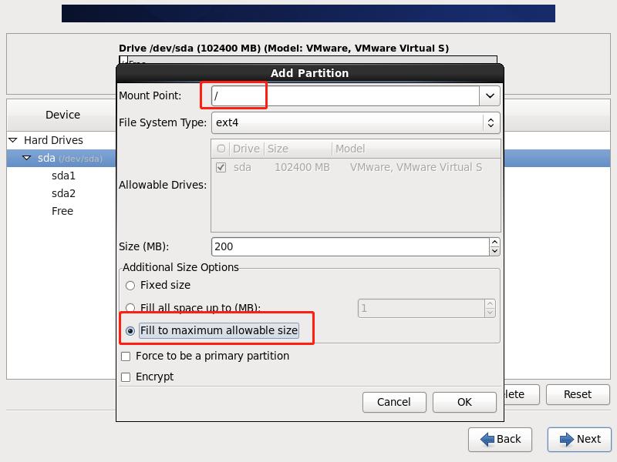
Task: Select the sda1 partition row
Action: click(x=63, y=176)
